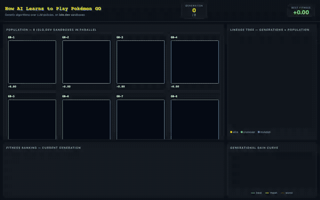Open the G0-7 sandbox preview
Screen dimensions: 320x200
point(140,120)
